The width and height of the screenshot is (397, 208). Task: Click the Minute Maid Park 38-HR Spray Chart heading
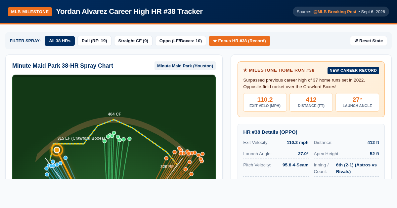[63, 66]
